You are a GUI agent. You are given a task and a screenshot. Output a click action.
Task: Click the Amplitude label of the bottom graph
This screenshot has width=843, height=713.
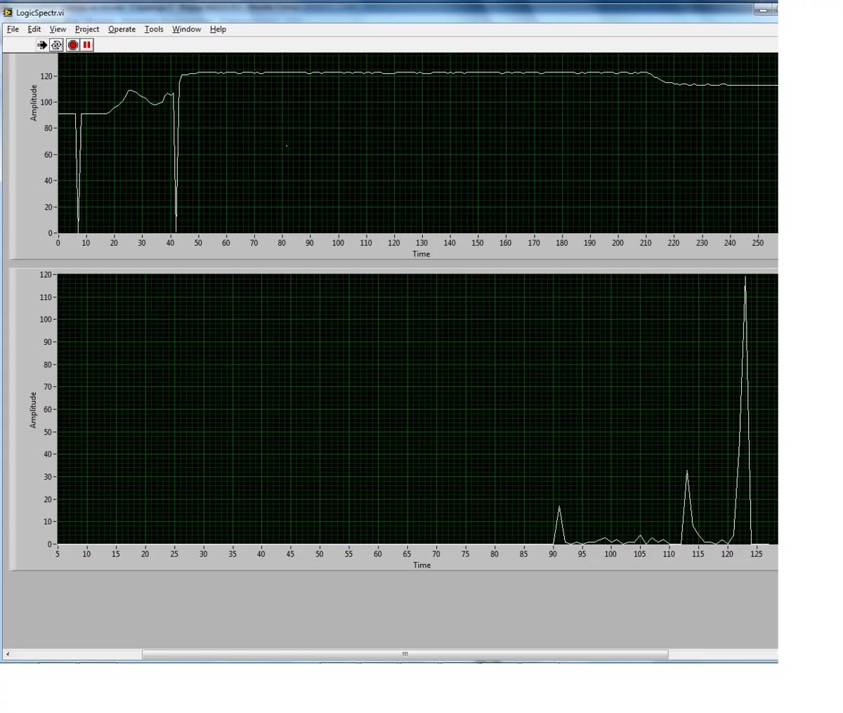pos(33,410)
